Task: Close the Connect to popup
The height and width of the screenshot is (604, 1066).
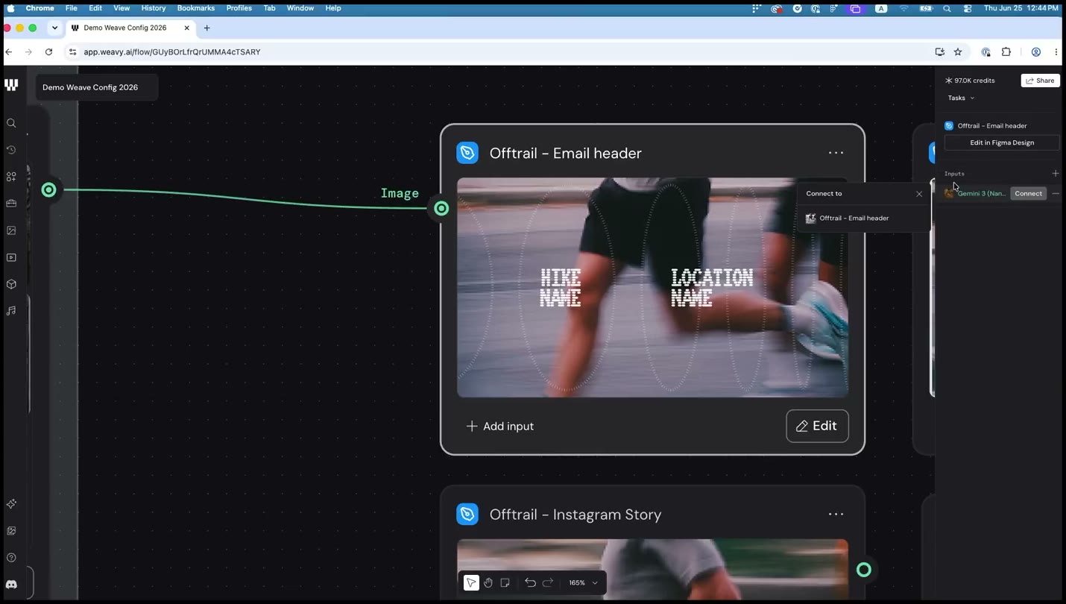Action: pos(919,194)
